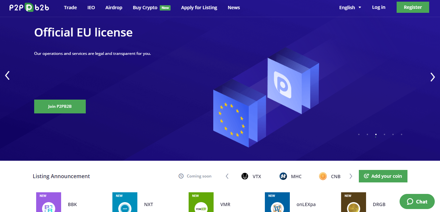Click the Join P2PB2B button
Viewport: 440px width, 212px height.
pos(60,106)
